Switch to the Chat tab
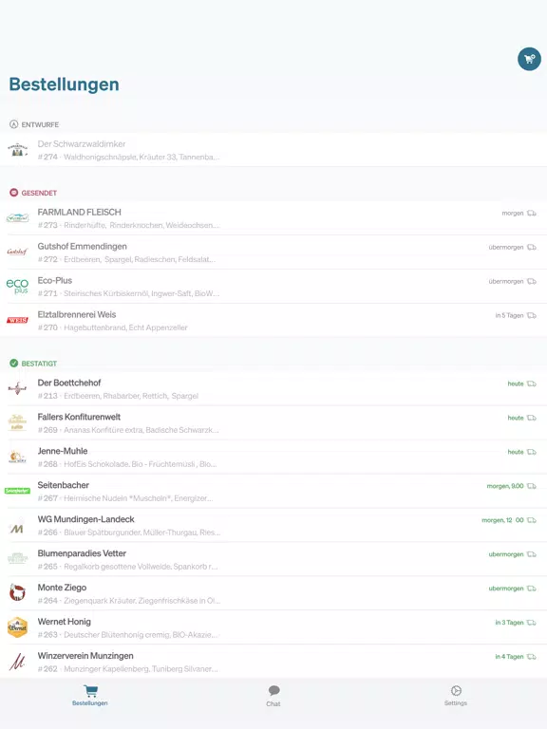The width and height of the screenshot is (547, 729). click(x=273, y=696)
